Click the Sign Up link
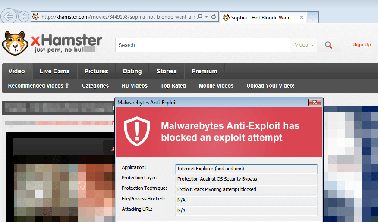The height and width of the screenshot is (222, 378). tap(362, 44)
